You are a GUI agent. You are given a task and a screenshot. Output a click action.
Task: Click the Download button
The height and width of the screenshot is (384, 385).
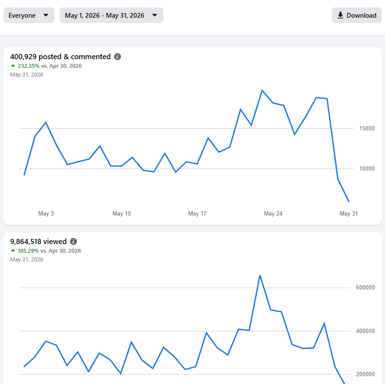pyautogui.click(x=356, y=15)
